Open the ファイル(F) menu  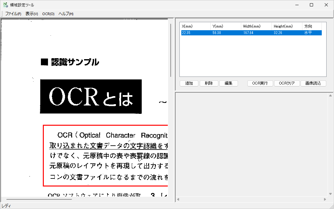(x=13, y=14)
